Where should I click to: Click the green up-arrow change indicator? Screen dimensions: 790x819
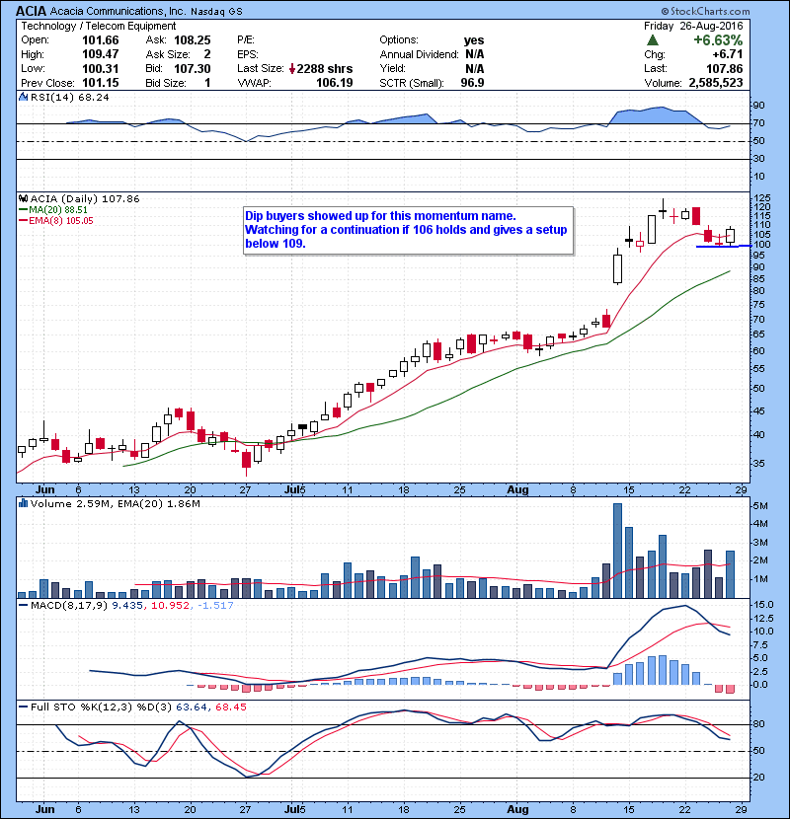(x=652, y=40)
